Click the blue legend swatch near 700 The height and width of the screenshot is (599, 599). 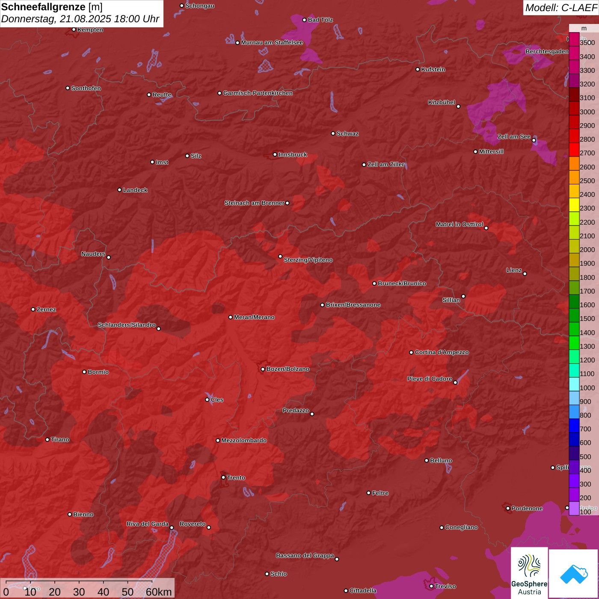pyautogui.click(x=574, y=426)
